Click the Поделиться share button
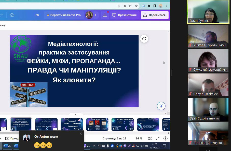This screenshot has width=231, height=151. (155, 15)
